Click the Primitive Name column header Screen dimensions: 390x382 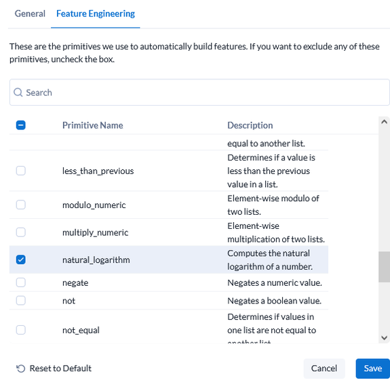[x=93, y=125]
